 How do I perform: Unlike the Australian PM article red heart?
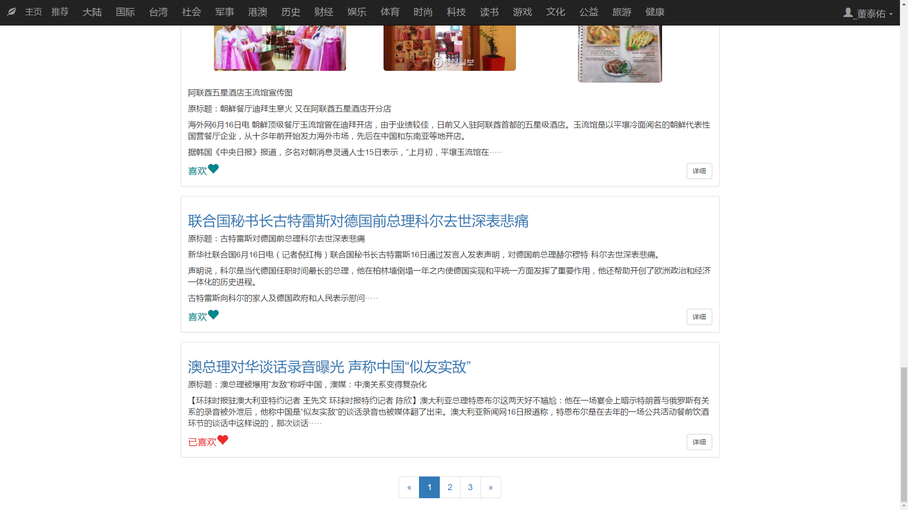click(x=223, y=440)
